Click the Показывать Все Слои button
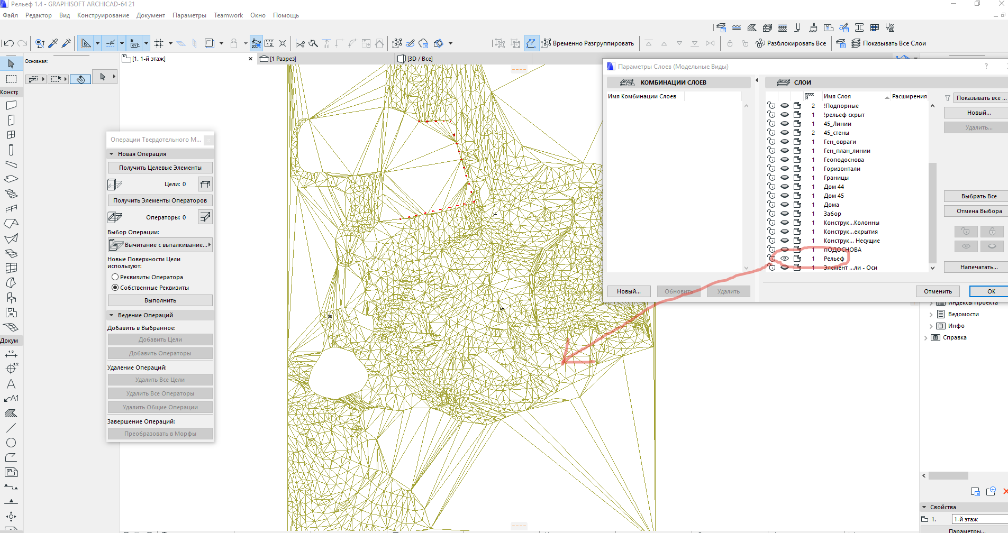This screenshot has height=533, width=1008. pyautogui.click(x=888, y=43)
